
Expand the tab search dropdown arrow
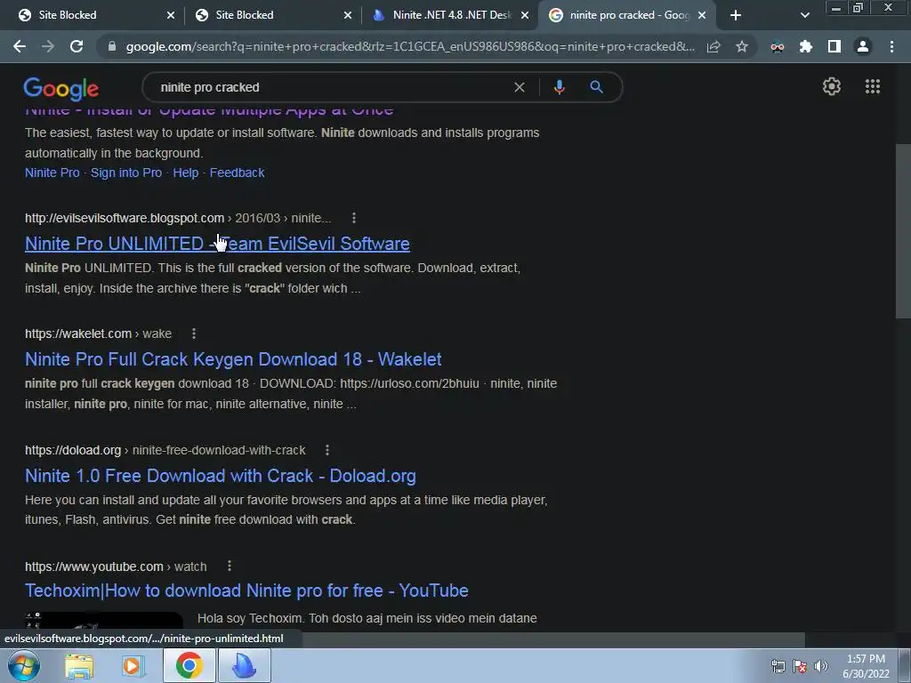coord(804,15)
